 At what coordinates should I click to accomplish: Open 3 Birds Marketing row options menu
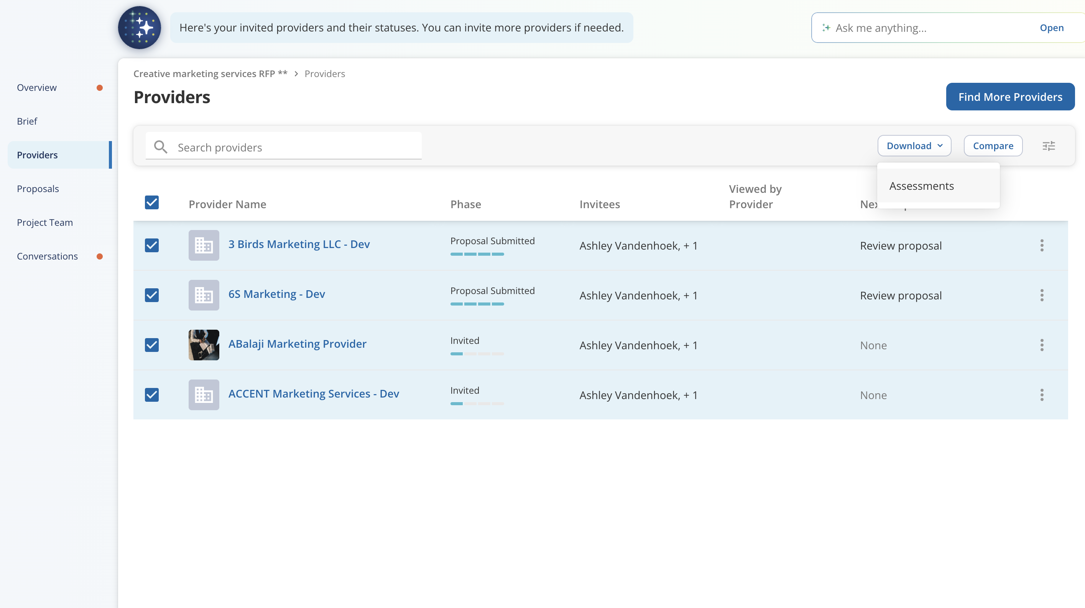[x=1042, y=245]
